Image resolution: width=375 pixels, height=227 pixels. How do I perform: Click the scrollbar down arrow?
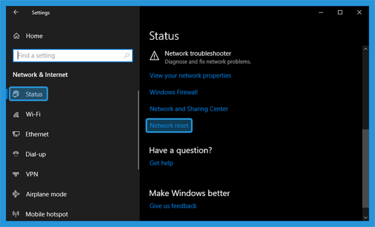[x=365, y=217]
